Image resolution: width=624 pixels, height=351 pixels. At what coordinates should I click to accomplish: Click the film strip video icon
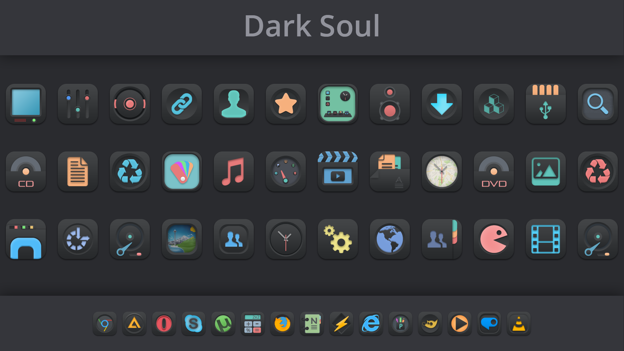[546, 239]
